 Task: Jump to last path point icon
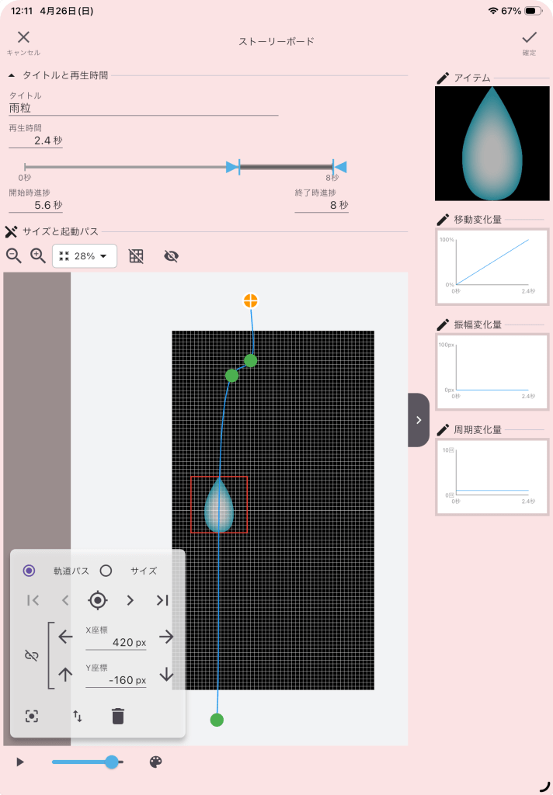point(162,600)
